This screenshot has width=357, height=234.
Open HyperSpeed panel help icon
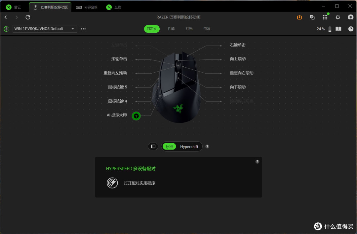[257, 162]
